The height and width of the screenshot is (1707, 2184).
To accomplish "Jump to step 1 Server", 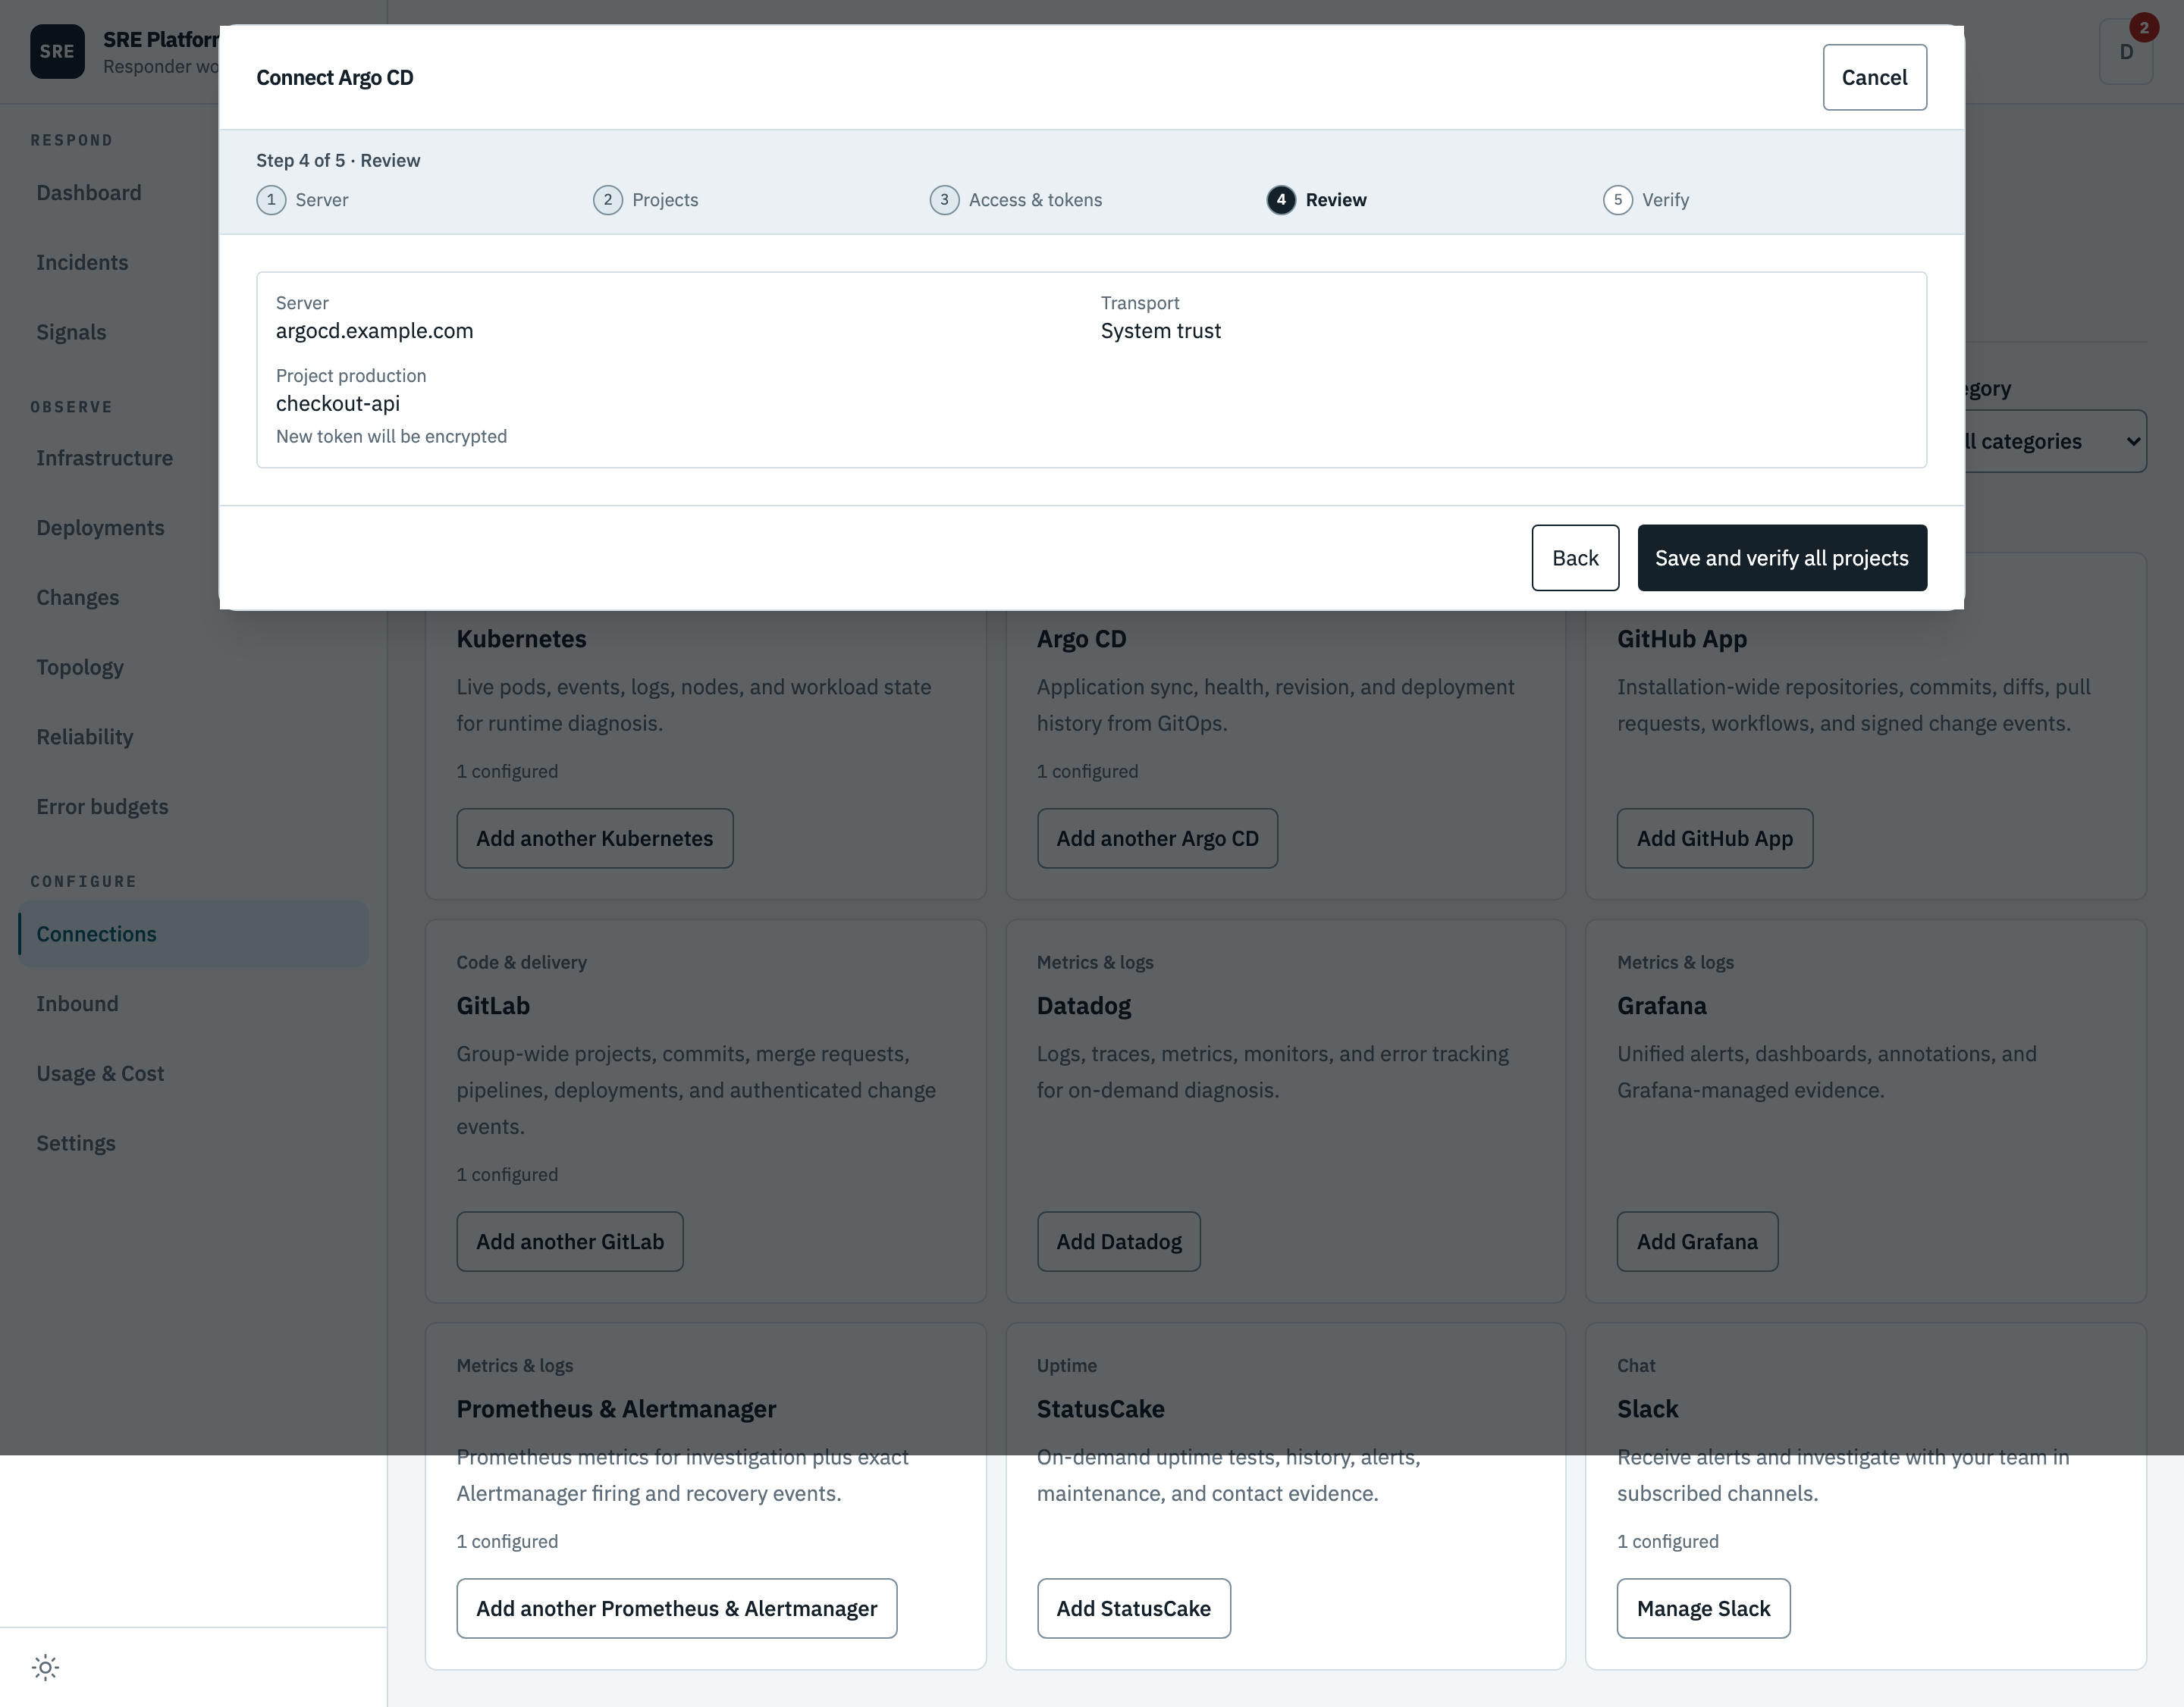I will [302, 200].
